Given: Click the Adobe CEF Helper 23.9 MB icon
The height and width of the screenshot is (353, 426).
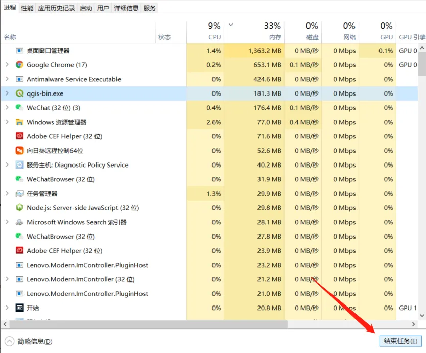Looking at the screenshot, I should point(19,250).
